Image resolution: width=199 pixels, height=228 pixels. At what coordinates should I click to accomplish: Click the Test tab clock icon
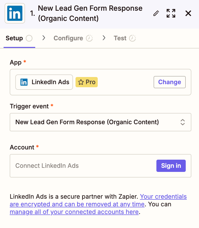tap(132, 38)
